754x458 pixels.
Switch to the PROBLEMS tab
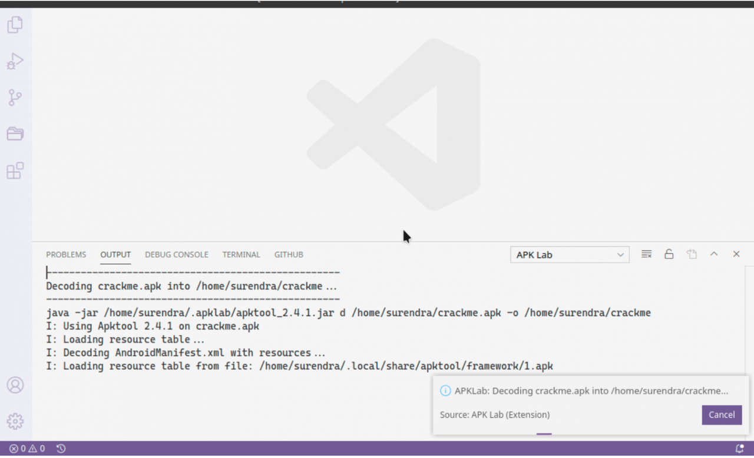tap(66, 255)
